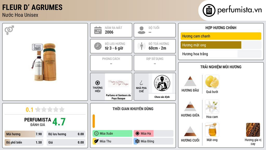The height and width of the screenshot is (150, 266).
Task: Click the Trải nghiệm mùi hương heading
Action: (221, 67)
